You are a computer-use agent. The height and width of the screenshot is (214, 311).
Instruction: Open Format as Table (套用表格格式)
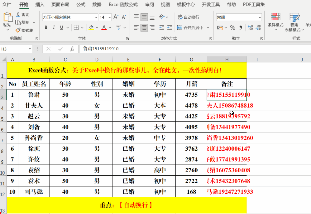(294, 22)
